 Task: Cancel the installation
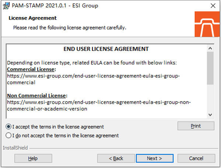(x=196, y=158)
